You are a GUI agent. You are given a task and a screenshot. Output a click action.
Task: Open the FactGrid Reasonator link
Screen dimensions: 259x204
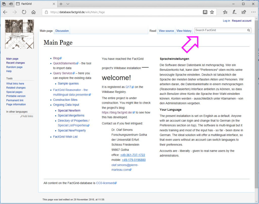point(72,93)
